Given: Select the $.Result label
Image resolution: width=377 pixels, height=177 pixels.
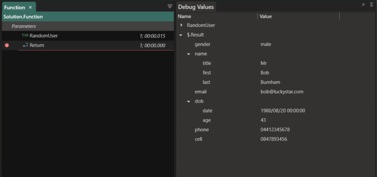Looking at the screenshot, I should [195, 35].
